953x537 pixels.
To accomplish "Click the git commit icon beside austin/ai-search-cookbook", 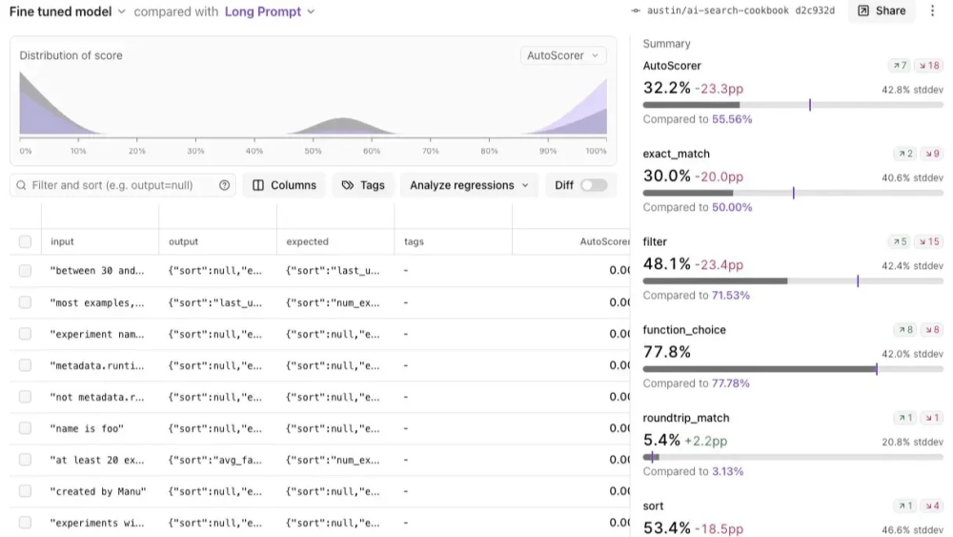I will (x=636, y=10).
